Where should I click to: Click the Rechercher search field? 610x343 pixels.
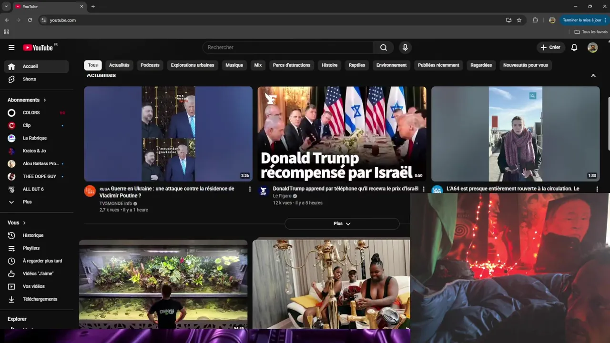(x=288, y=48)
